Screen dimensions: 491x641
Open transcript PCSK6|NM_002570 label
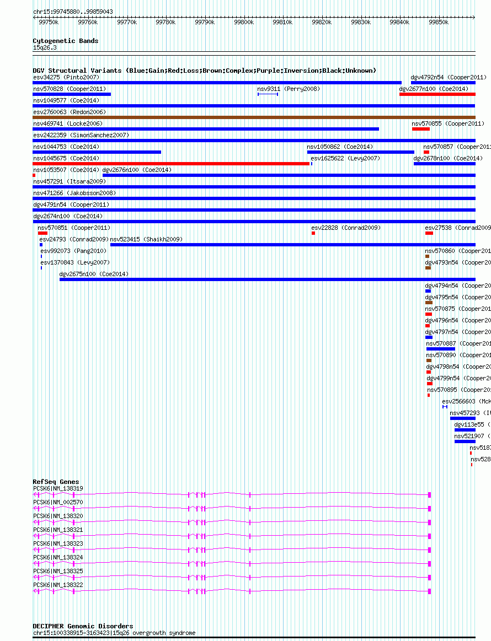58,503
